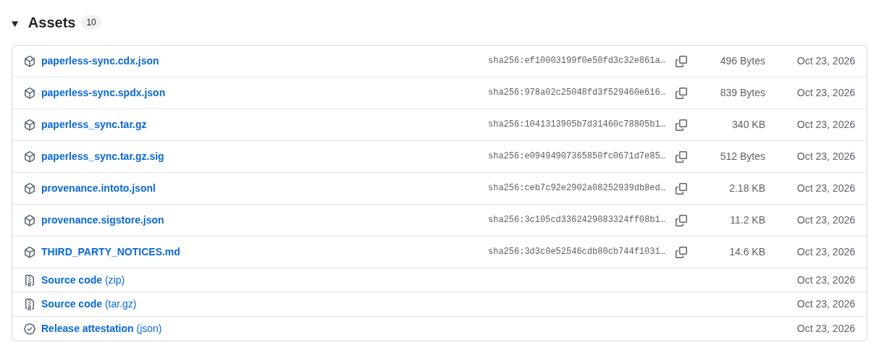Open paperless_sync.tar.gz.sig signature link

click(102, 156)
